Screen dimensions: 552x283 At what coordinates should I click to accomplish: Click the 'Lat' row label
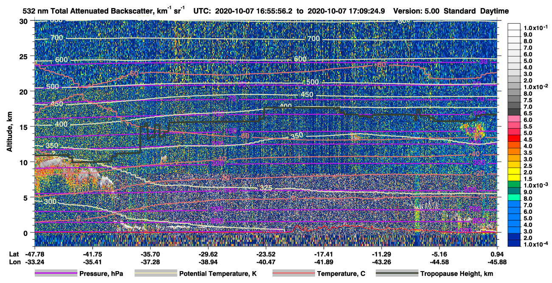click(14, 254)
